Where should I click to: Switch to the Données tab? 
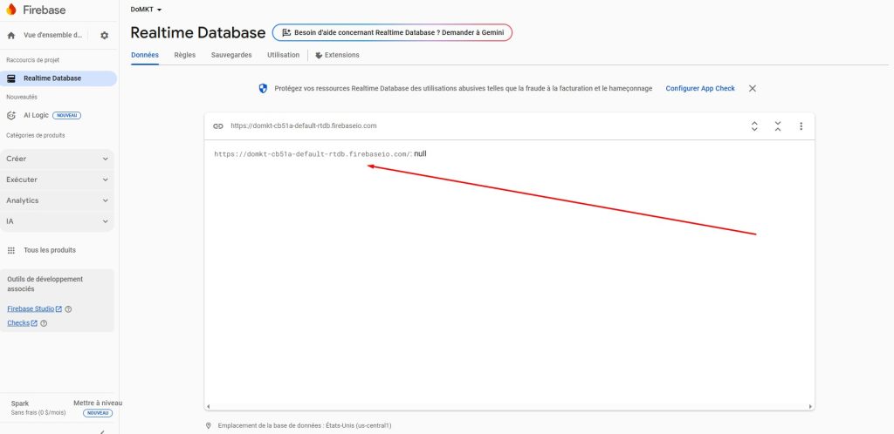[x=145, y=55]
